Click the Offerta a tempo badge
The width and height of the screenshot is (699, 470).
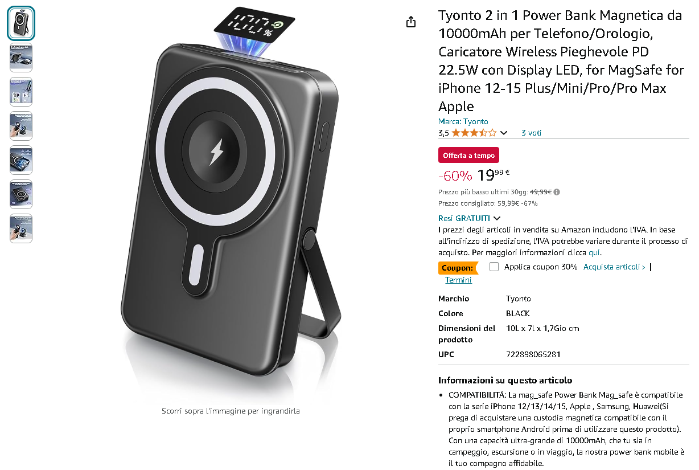(x=468, y=155)
